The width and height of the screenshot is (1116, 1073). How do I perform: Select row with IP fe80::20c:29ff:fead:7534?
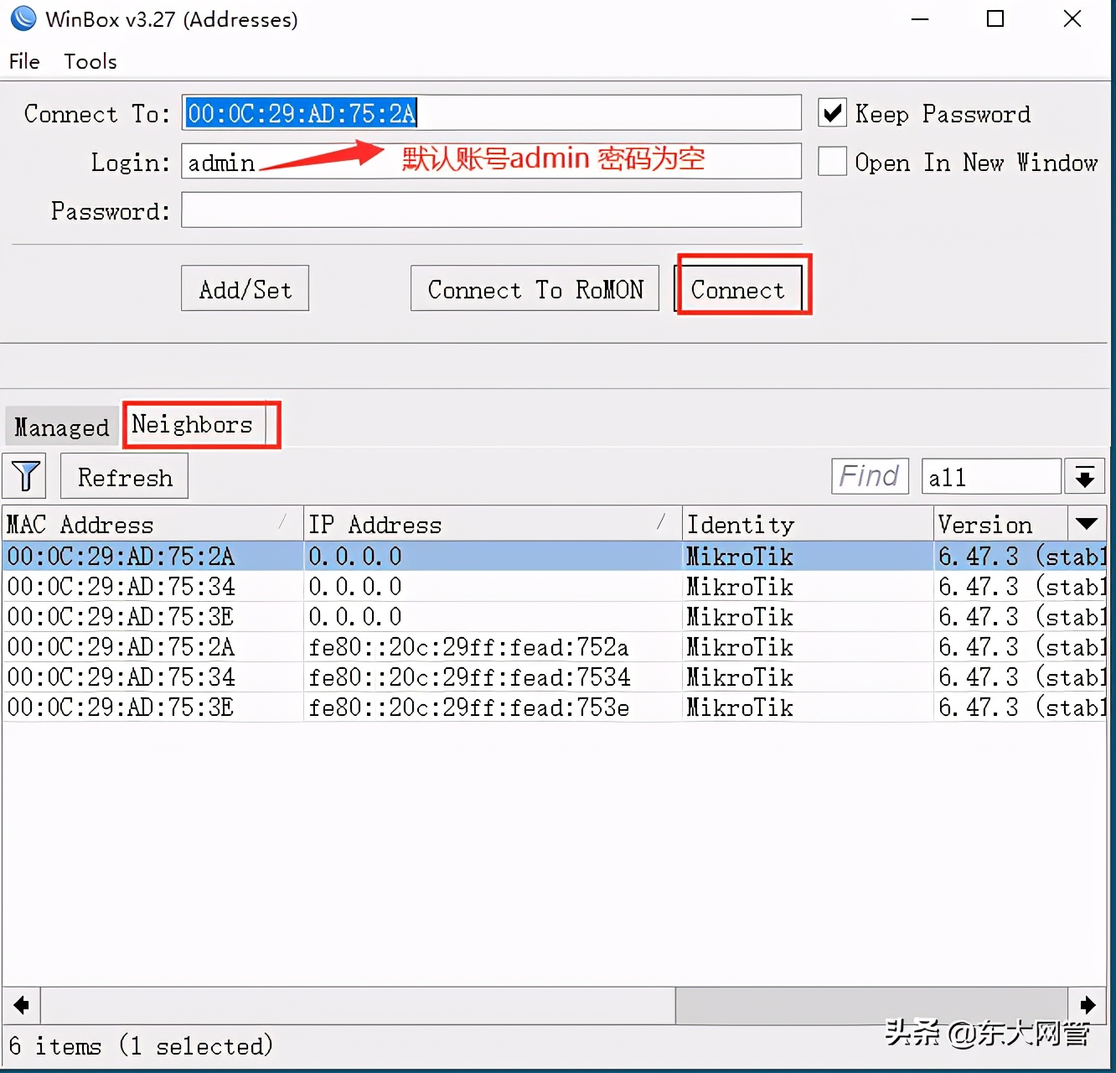tap(555, 677)
